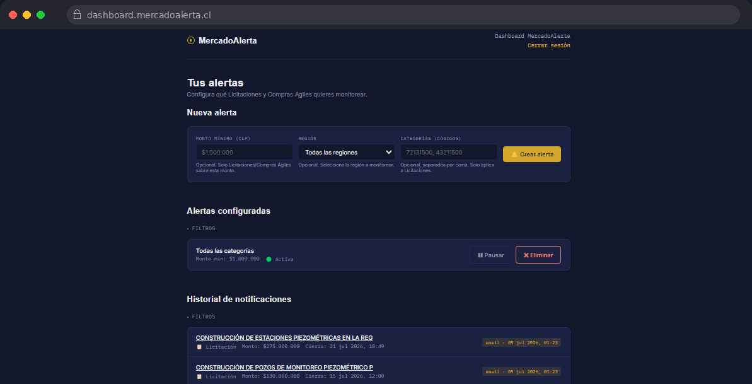The height and width of the screenshot is (384, 752).
Task: Click the lock icon in address bar
Action: [77, 15]
